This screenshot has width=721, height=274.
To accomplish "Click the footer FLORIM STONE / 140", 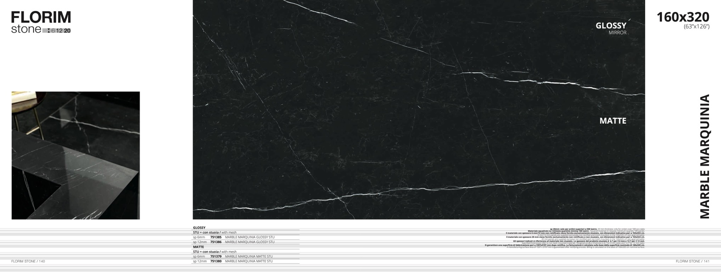I will 28,261.
